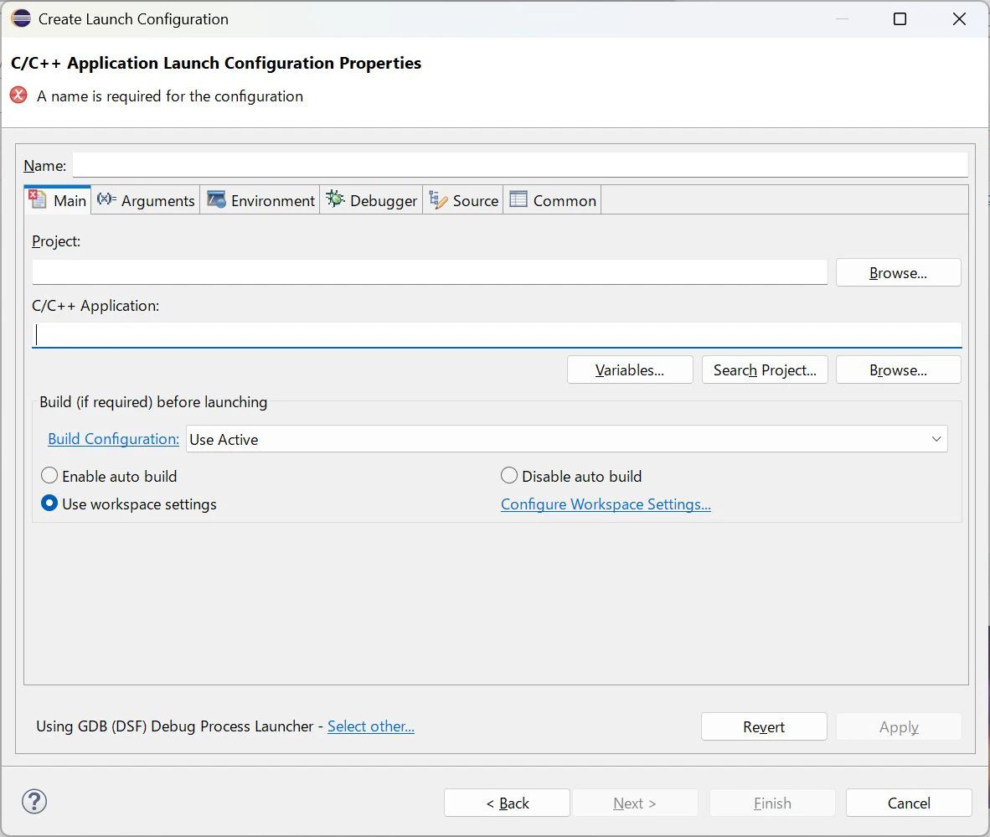Click 'Using GDB (DSF) Debug Process Launcher' text

(175, 726)
